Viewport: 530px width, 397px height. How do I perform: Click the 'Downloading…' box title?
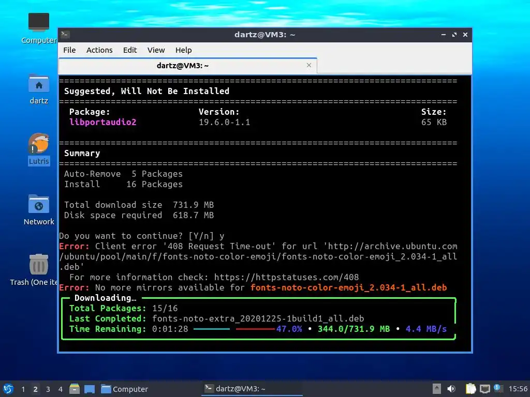point(106,298)
